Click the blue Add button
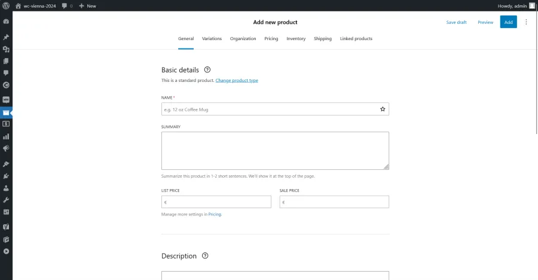 [x=508, y=22]
